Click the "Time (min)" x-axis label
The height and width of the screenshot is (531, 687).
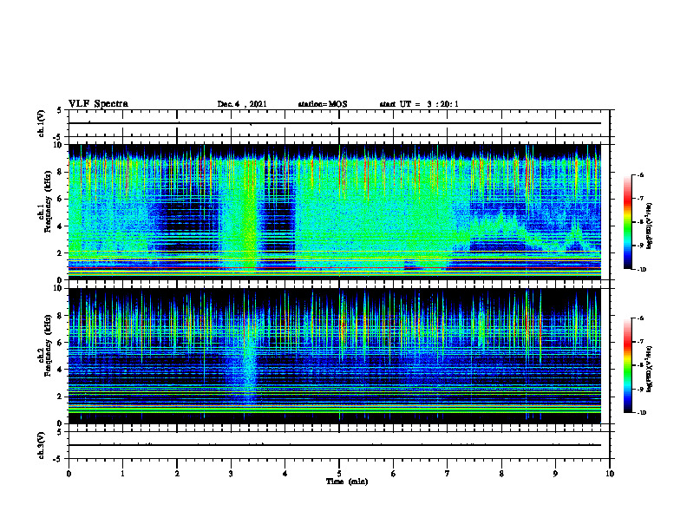pyautogui.click(x=347, y=482)
